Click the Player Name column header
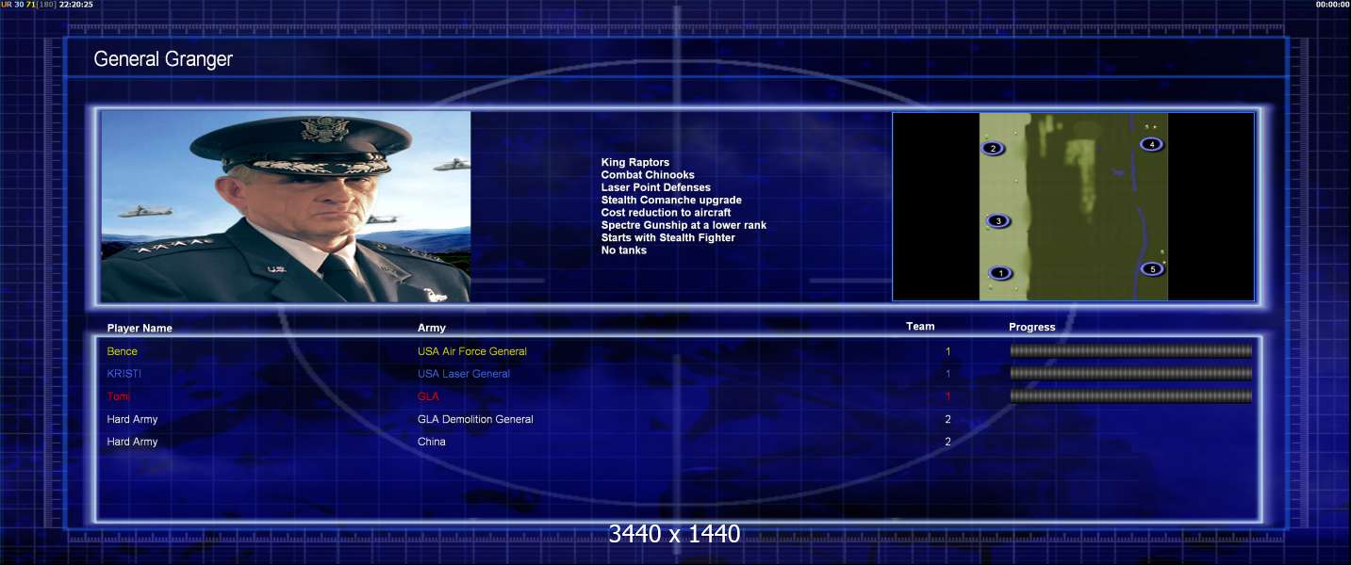The width and height of the screenshot is (1351, 565). point(140,329)
